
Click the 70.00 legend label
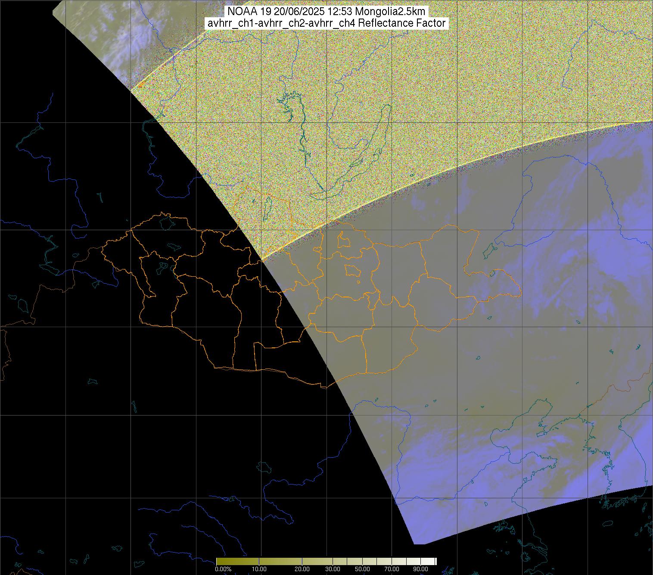pyautogui.click(x=392, y=569)
